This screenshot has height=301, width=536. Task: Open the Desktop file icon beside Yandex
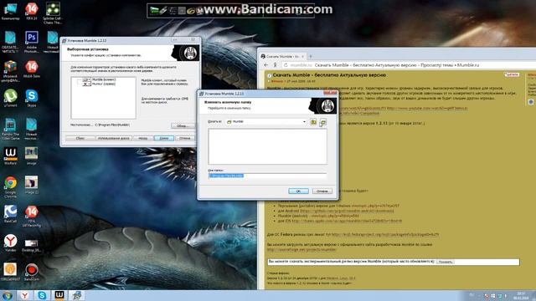pos(32,245)
